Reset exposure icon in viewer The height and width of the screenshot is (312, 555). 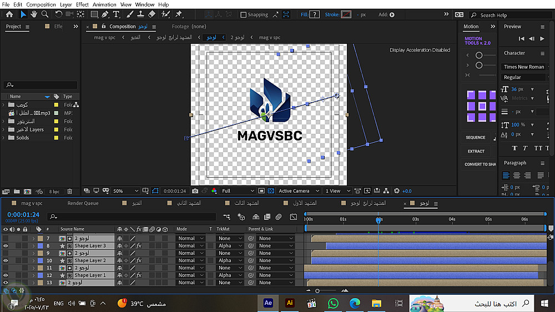click(397, 191)
